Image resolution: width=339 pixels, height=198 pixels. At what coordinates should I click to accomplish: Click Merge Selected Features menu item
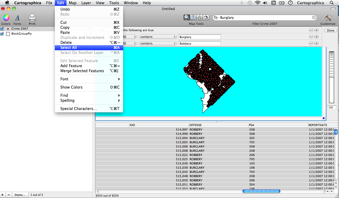click(x=82, y=71)
